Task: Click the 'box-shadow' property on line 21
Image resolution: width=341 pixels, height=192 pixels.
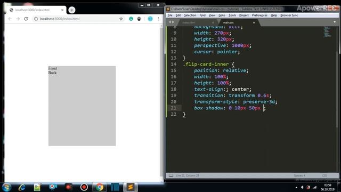Action: click(x=208, y=108)
